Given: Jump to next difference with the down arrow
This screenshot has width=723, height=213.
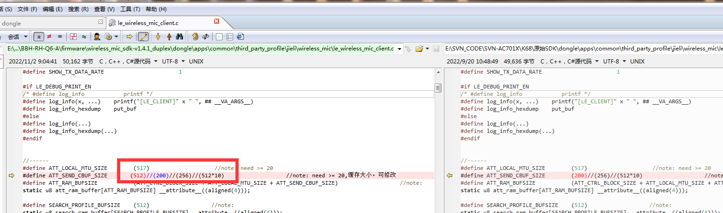Looking at the screenshot, I should 158,37.
